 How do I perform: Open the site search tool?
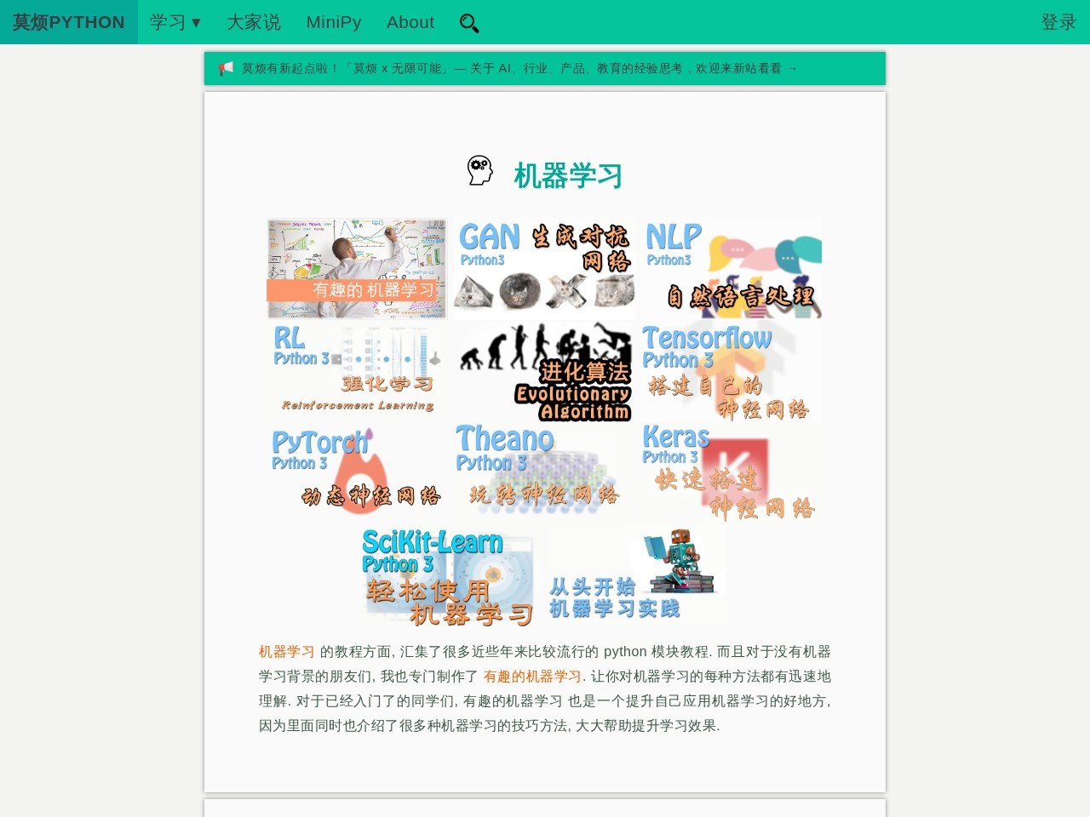point(469,23)
